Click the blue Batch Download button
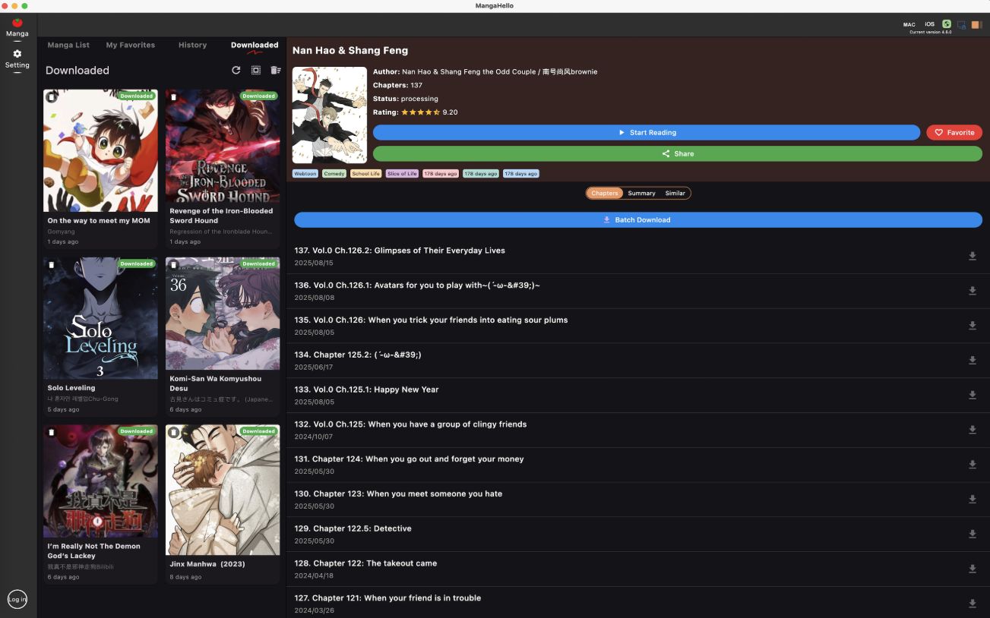990x618 pixels. coord(638,219)
